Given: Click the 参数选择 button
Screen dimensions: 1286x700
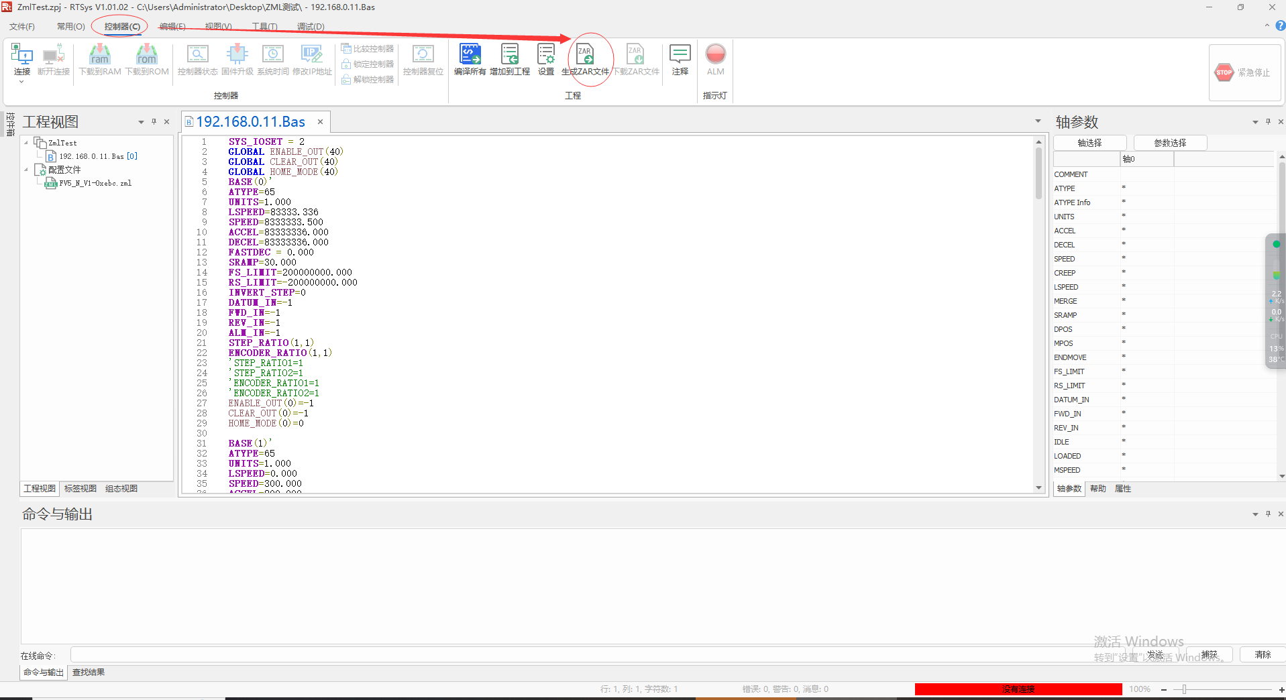Looking at the screenshot, I should point(1170,143).
